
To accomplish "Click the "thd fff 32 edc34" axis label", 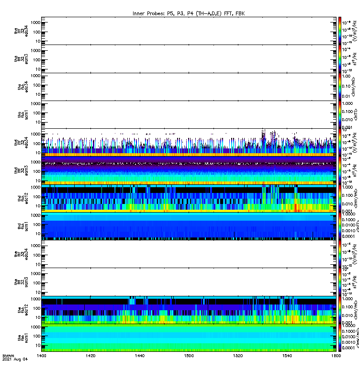I will tap(21, 143).
